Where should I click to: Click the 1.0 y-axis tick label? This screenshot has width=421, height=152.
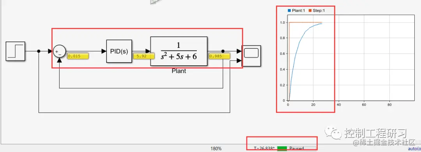[282, 23]
